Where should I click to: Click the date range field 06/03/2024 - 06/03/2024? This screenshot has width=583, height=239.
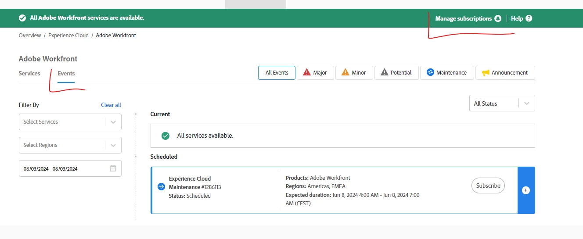[70, 168]
